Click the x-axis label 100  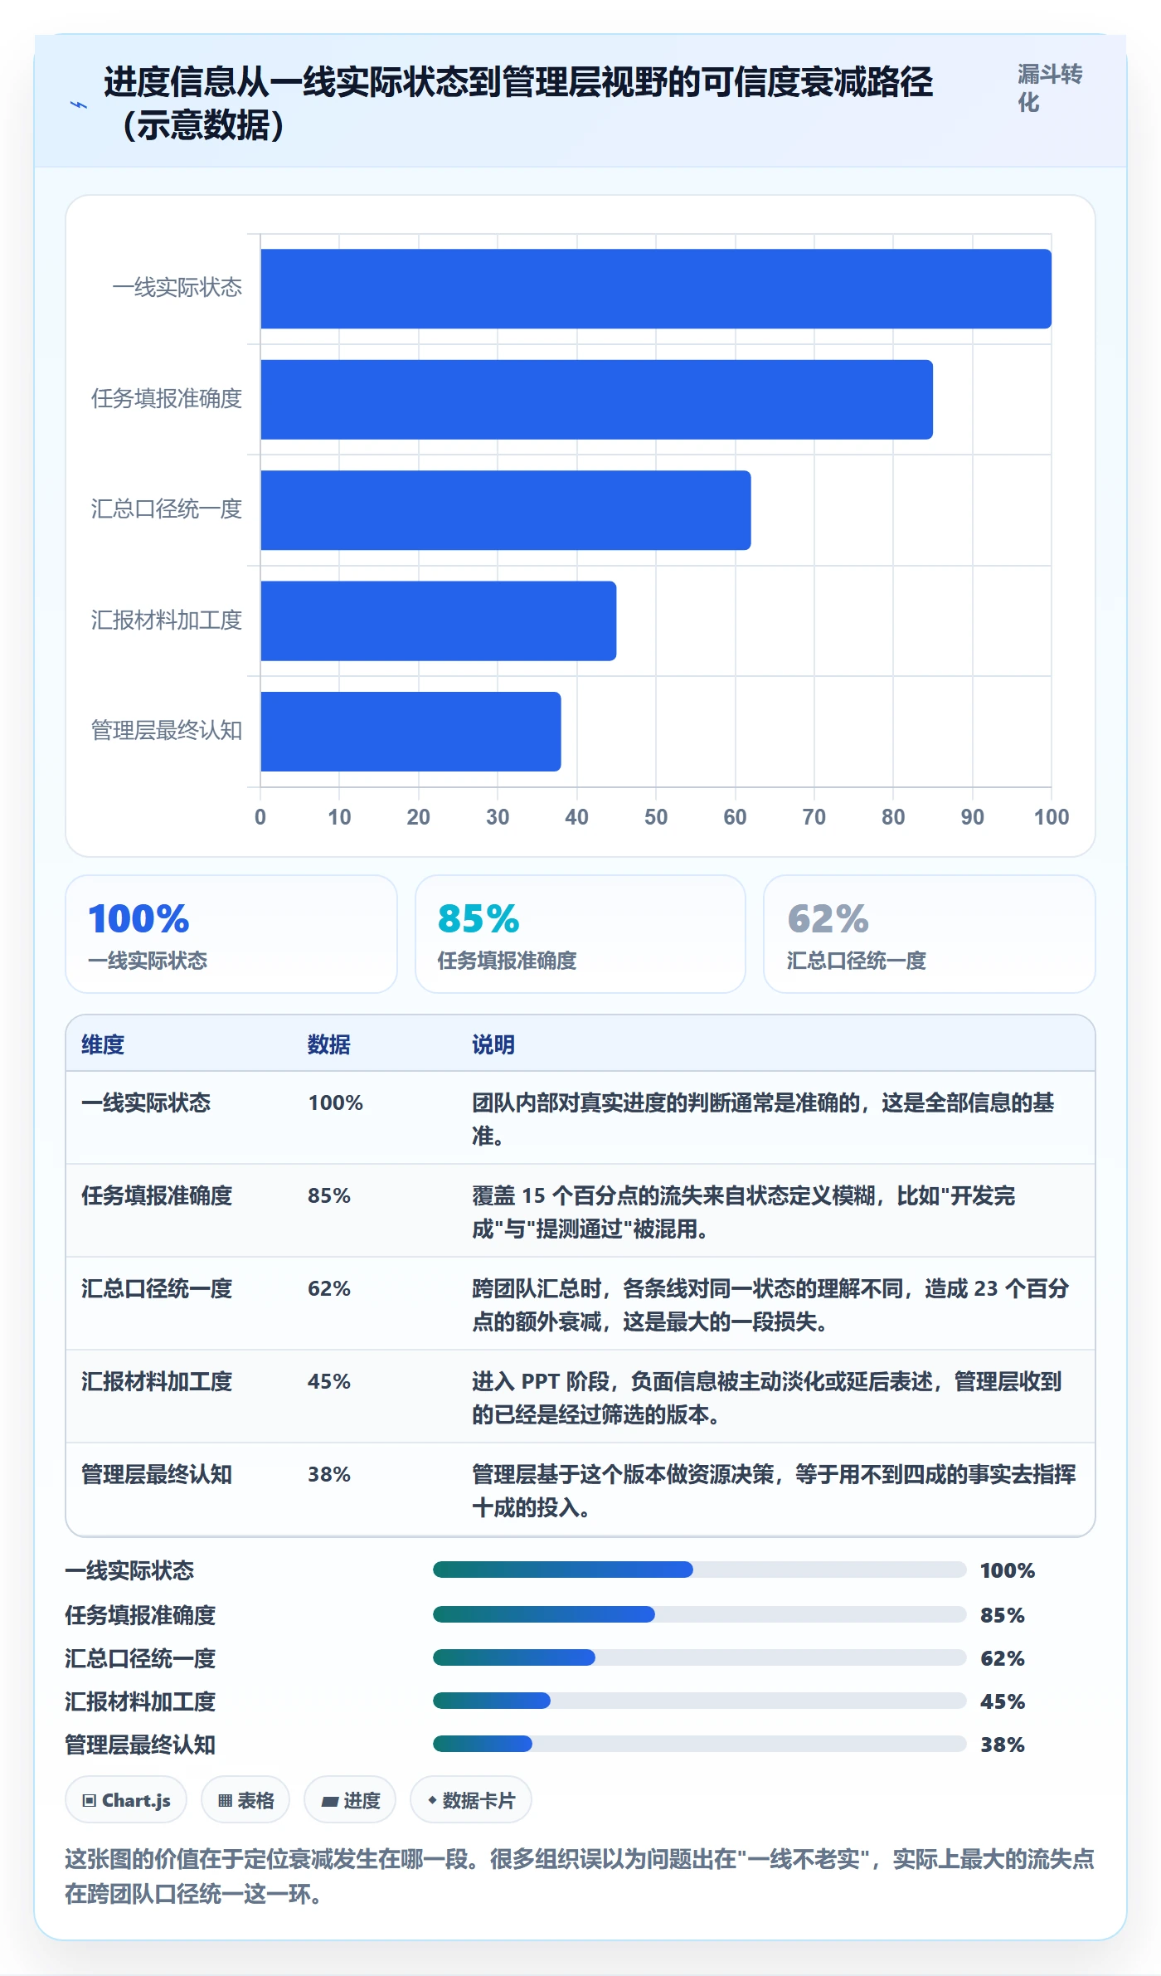pos(1052,817)
